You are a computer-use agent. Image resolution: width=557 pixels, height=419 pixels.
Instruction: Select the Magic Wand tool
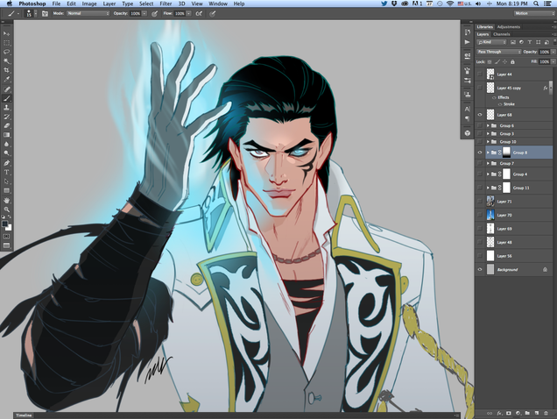[x=6, y=61]
